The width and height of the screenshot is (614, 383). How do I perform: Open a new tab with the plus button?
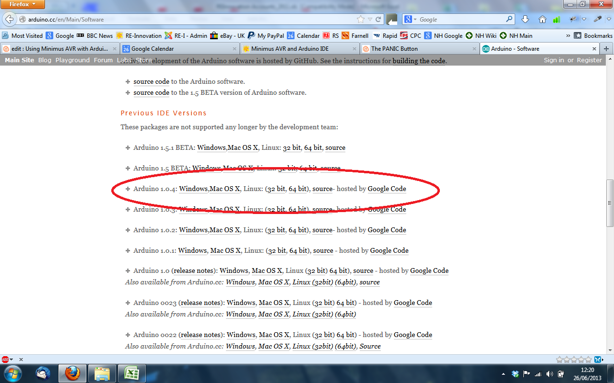606,49
